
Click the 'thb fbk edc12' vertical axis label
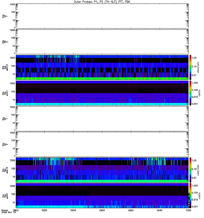pos(5,67)
